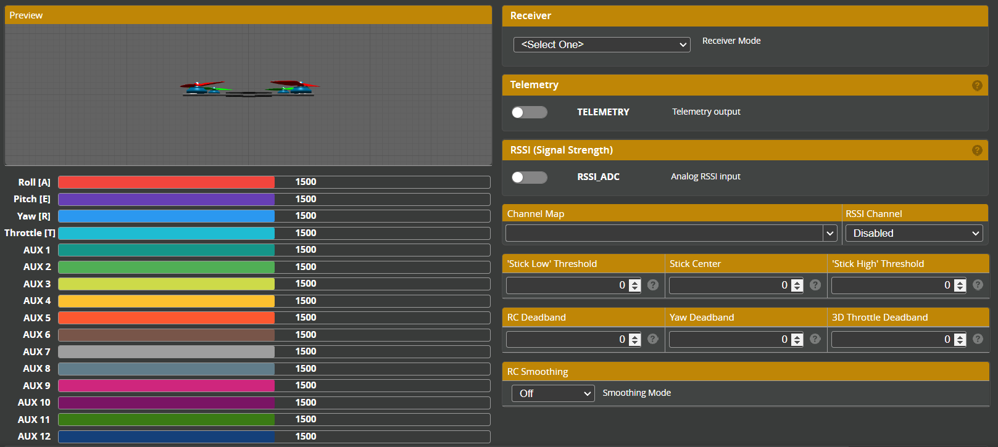Click the Throttle [T] channel bar
The width and height of the screenshot is (998, 447).
coord(274,233)
